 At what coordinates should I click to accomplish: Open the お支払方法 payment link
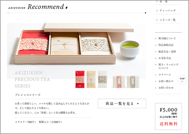click(x=165, y=58)
